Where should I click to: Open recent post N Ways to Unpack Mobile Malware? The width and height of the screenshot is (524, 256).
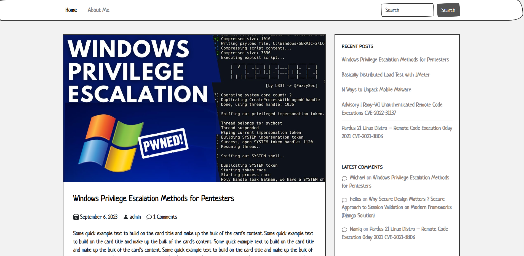376,90
